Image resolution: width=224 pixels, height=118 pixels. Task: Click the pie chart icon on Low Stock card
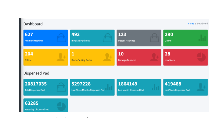click(x=201, y=57)
